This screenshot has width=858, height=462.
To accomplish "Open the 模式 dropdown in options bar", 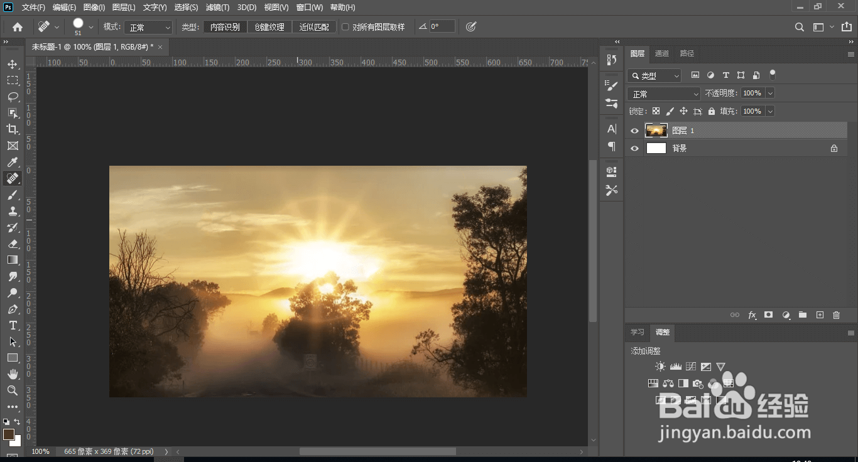I will click(x=148, y=27).
